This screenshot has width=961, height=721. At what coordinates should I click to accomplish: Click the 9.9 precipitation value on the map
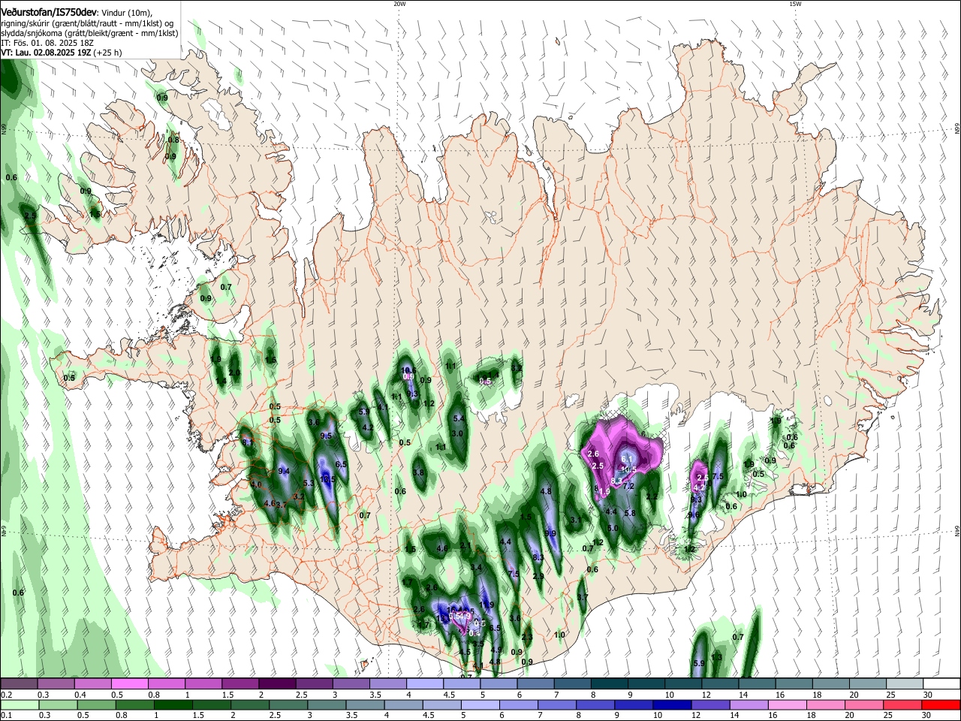click(550, 533)
